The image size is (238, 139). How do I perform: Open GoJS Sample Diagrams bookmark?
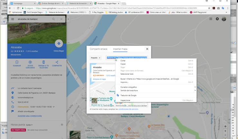pos(33,12)
